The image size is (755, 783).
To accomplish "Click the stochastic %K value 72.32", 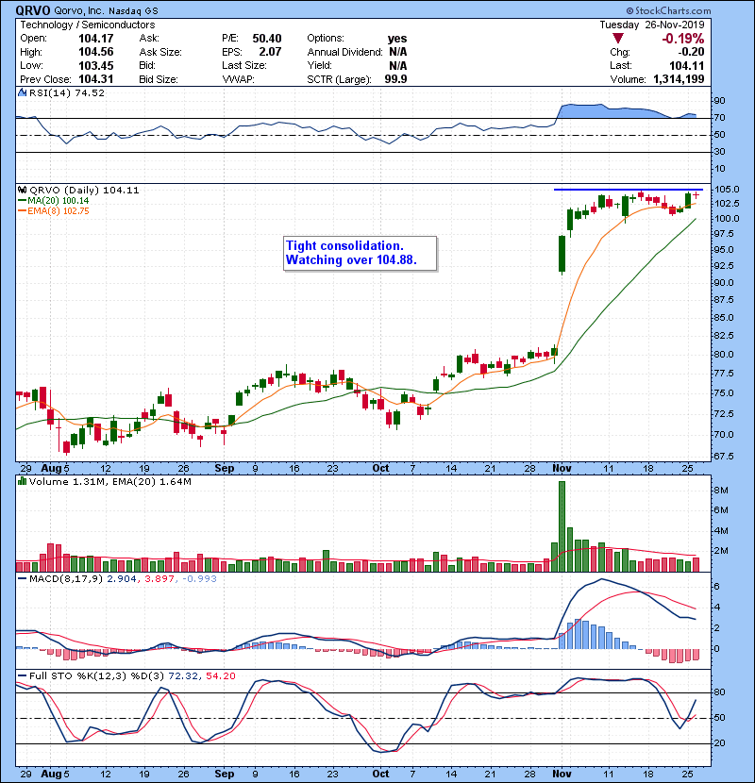I will [x=183, y=675].
